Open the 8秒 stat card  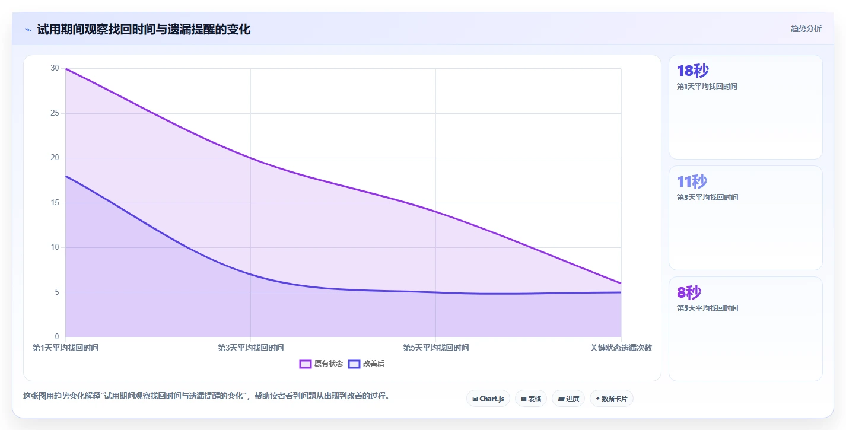click(745, 329)
